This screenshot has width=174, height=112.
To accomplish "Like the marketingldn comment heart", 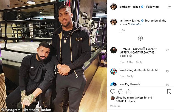I will click(167, 71).
